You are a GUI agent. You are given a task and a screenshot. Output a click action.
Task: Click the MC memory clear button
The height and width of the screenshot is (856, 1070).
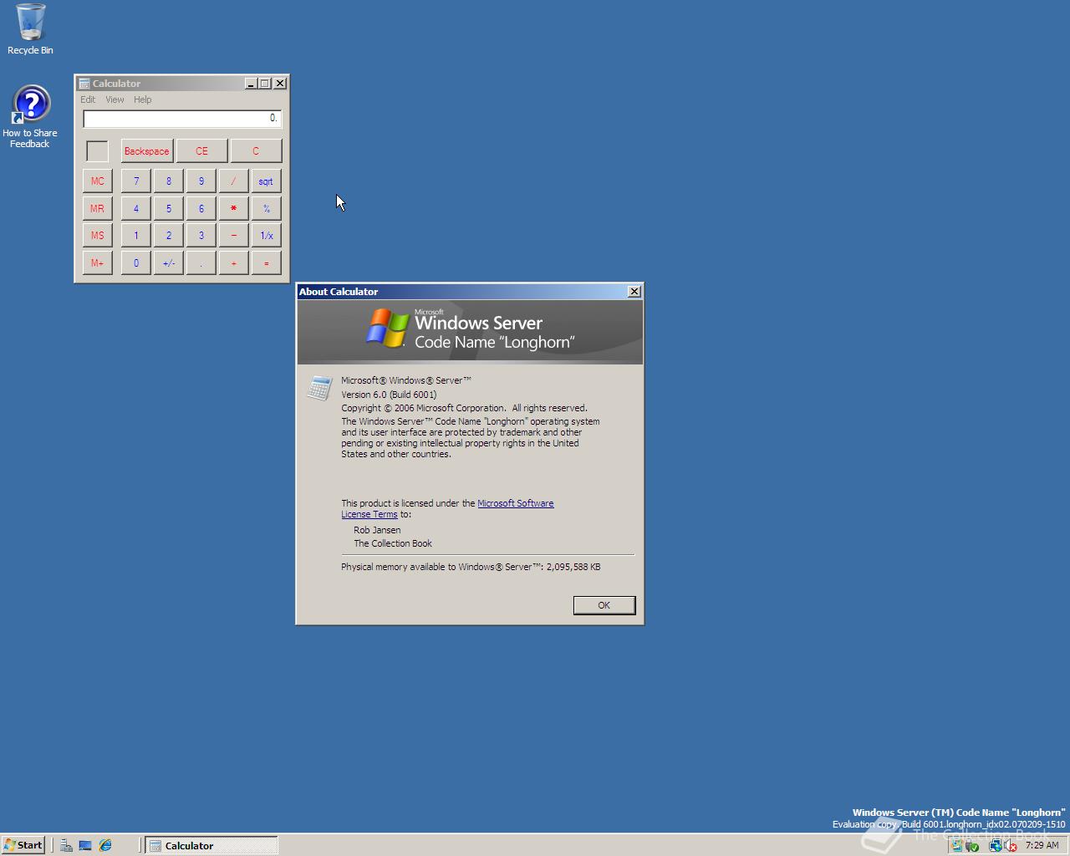(x=98, y=181)
